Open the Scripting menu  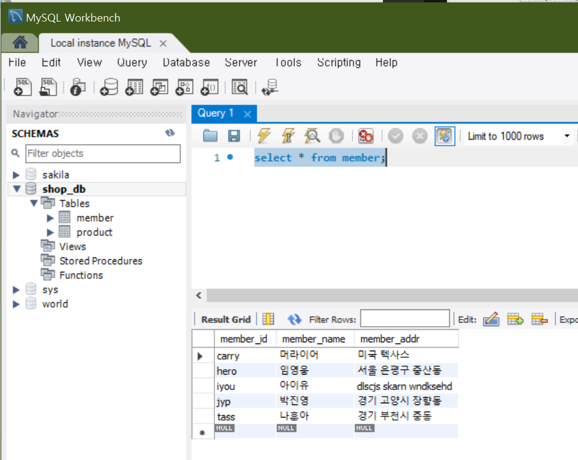pos(339,63)
